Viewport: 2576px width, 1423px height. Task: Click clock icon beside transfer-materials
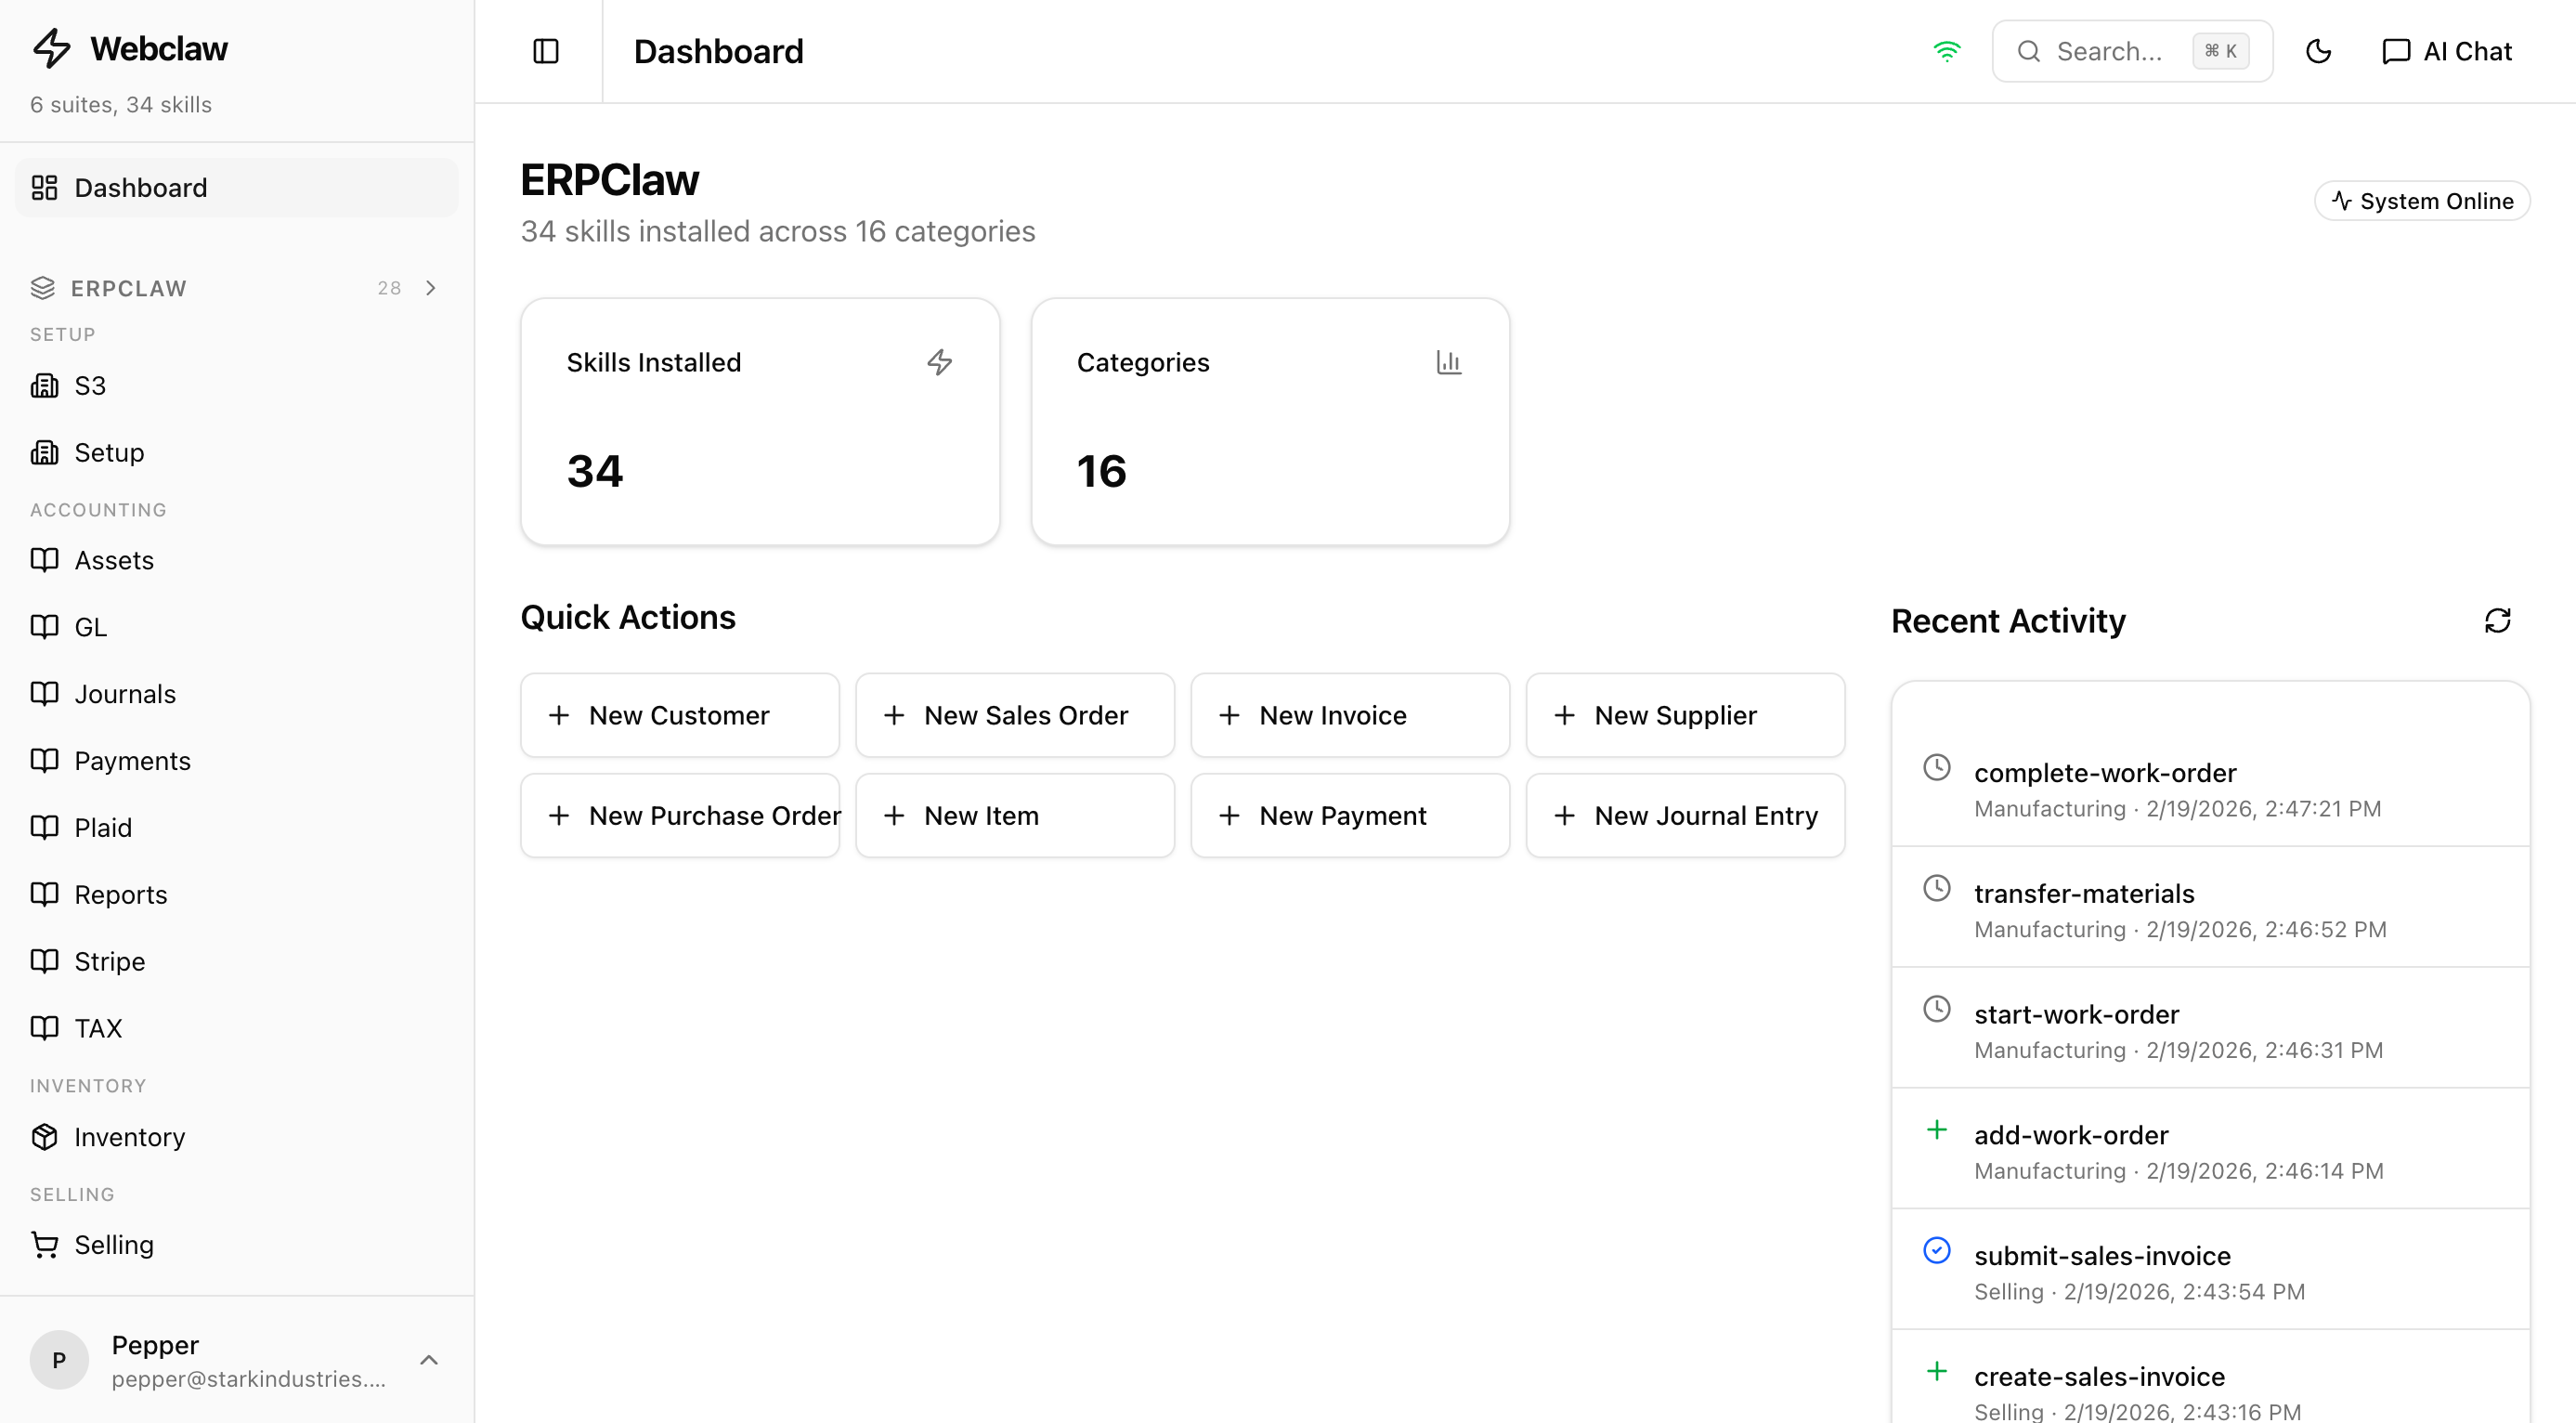1937,888
